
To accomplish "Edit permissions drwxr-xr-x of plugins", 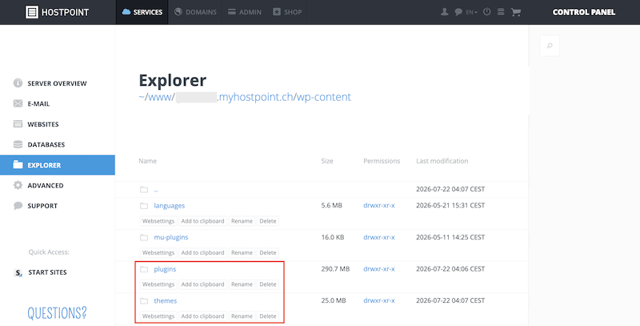I will point(379,269).
